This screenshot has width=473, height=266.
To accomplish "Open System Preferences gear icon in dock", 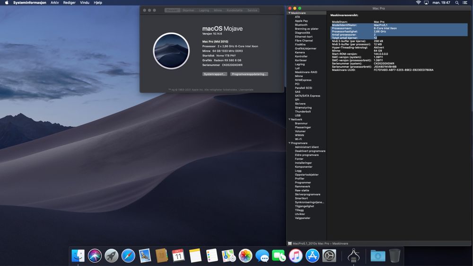I will pyautogui.click(x=329, y=256).
